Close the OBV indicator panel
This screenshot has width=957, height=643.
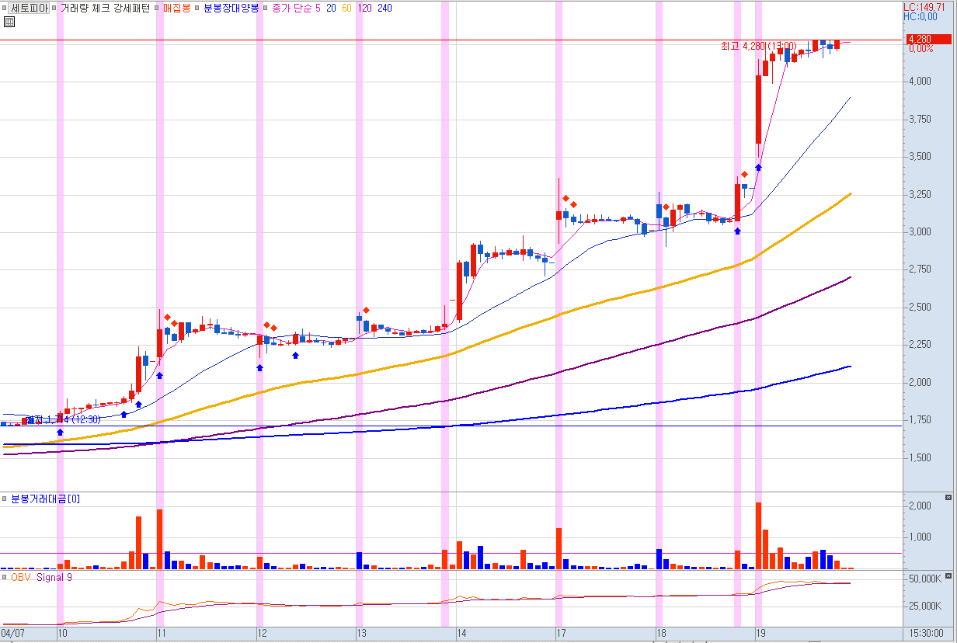(x=948, y=576)
